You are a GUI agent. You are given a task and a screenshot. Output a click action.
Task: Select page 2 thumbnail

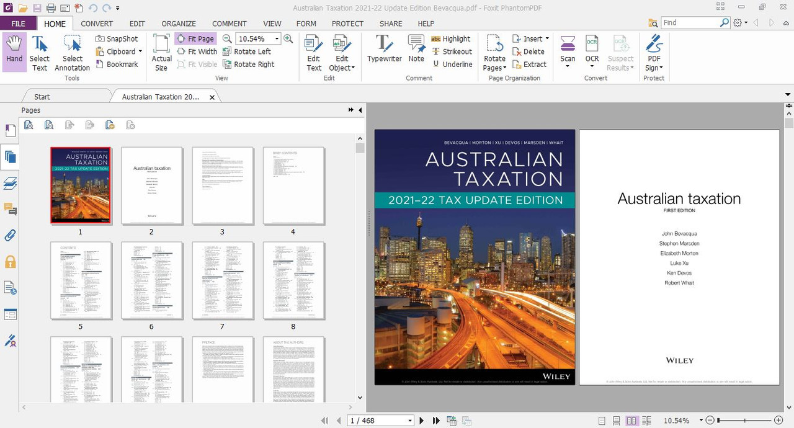coord(151,185)
